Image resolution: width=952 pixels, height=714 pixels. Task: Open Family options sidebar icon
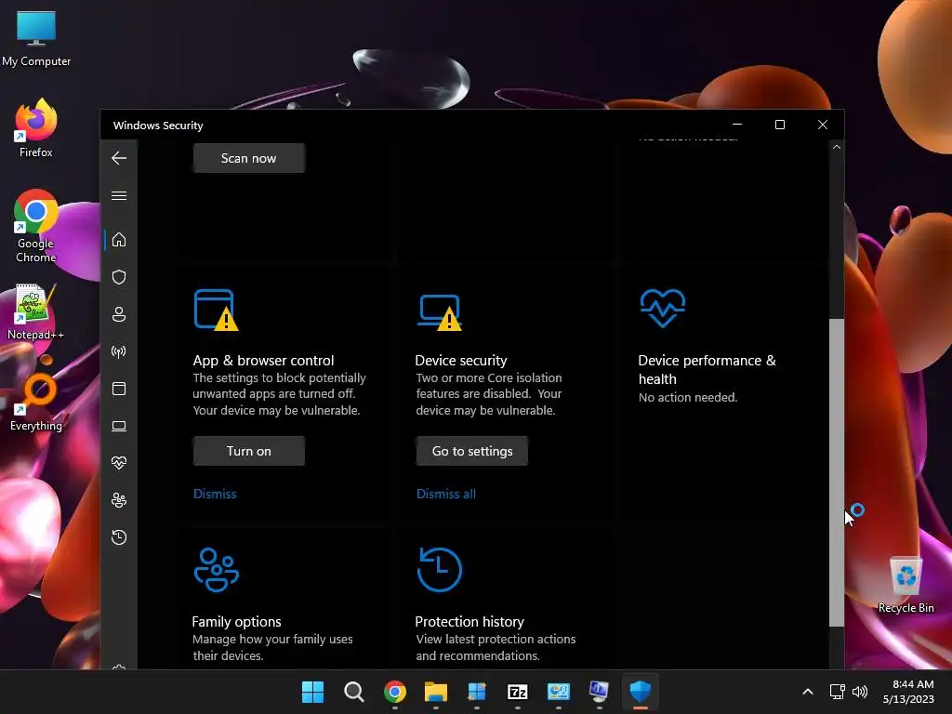(119, 500)
